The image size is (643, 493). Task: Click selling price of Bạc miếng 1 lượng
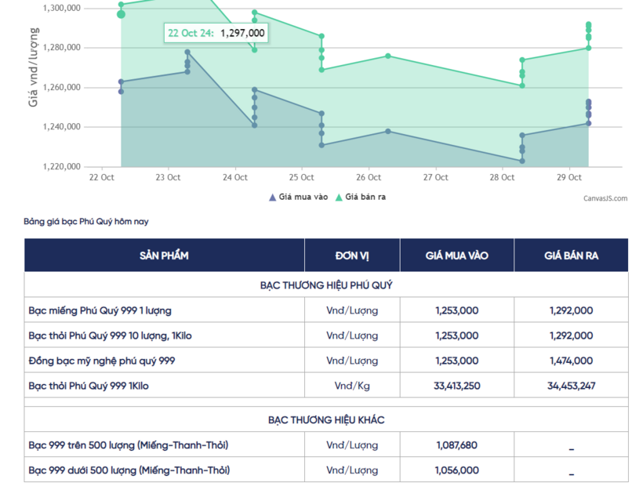571,310
